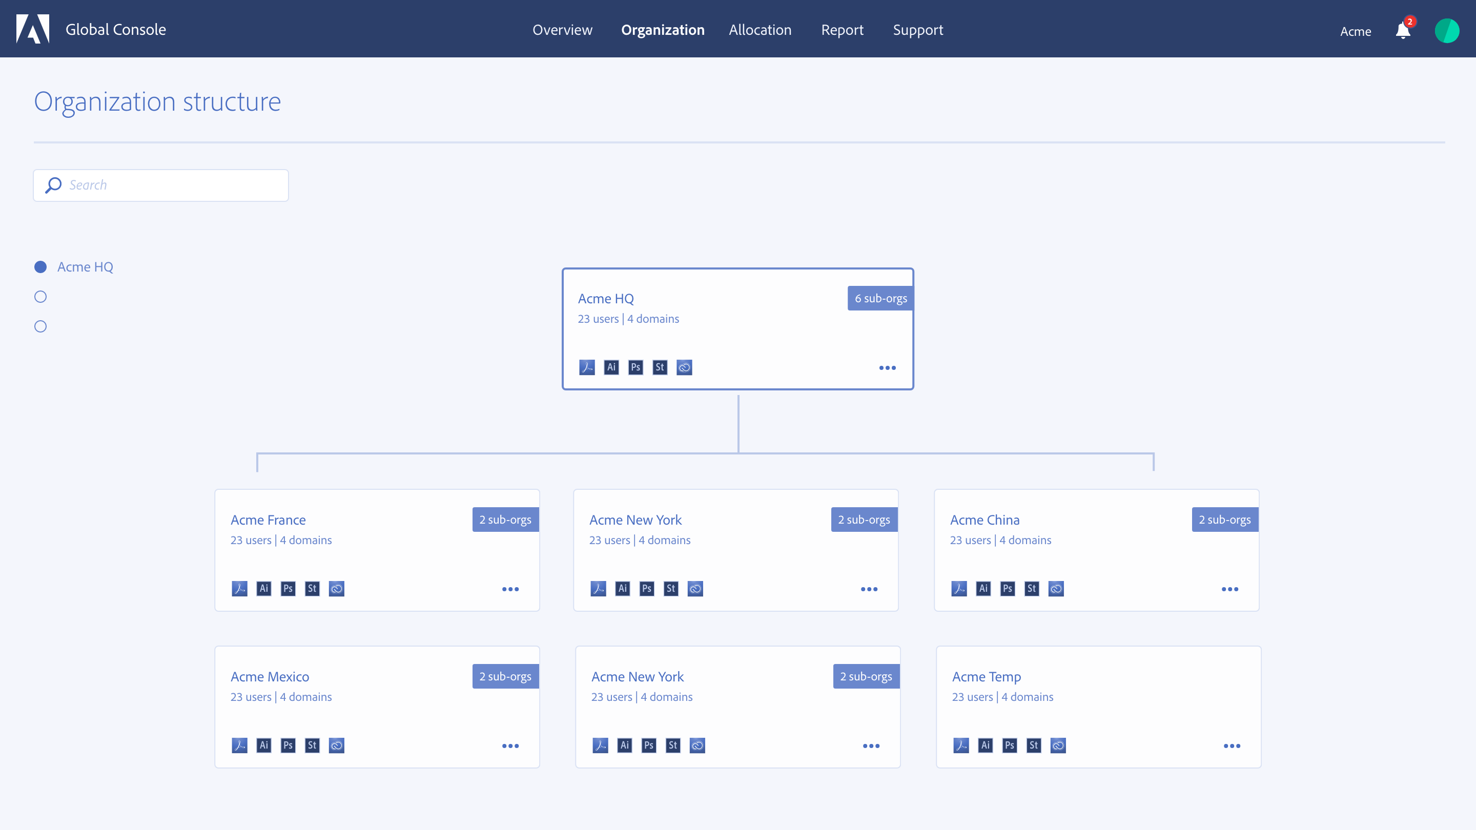The height and width of the screenshot is (830, 1476).
Task: Click the Global Console title link
Action: [x=116, y=29]
